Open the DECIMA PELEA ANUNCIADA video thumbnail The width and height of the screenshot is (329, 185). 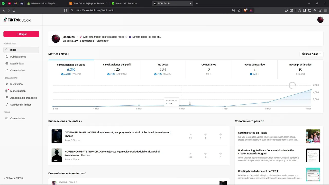57,136
